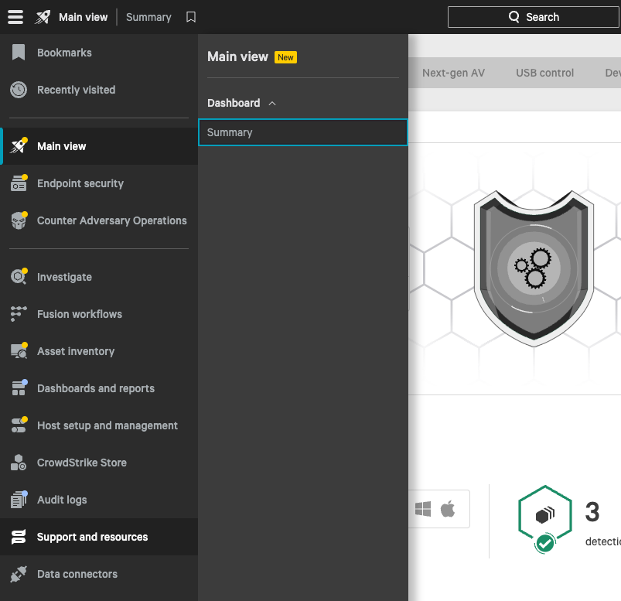Click the Fusion workflows icon
This screenshot has height=601, width=621.
tap(19, 314)
